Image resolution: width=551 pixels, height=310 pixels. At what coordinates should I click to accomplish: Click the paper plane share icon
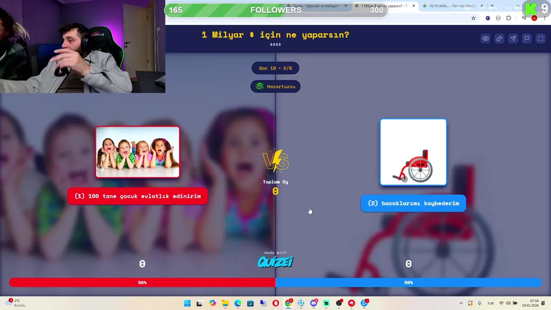pos(513,39)
